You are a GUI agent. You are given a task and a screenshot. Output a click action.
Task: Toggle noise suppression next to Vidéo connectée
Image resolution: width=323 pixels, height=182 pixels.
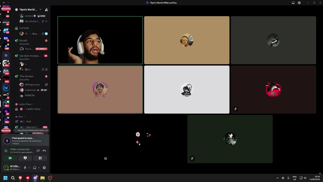[x=38, y=151]
